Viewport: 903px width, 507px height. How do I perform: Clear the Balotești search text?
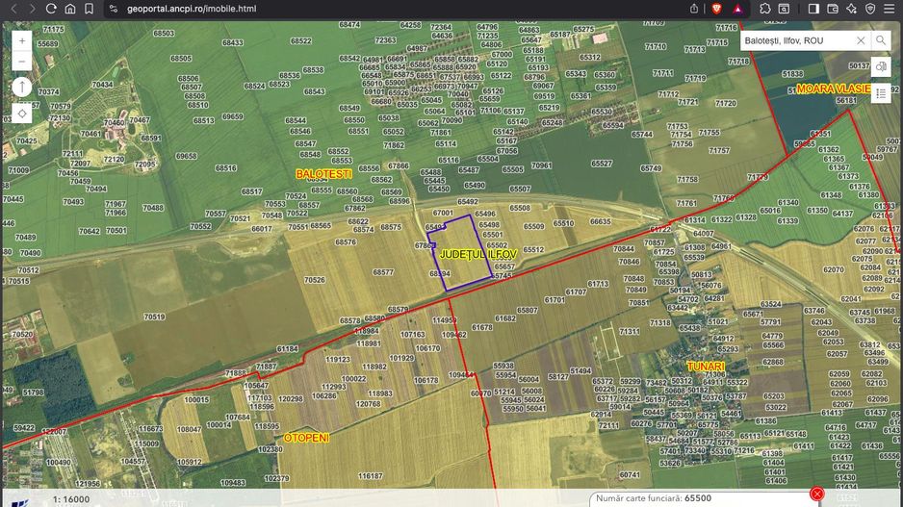click(x=861, y=40)
